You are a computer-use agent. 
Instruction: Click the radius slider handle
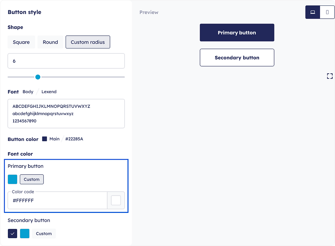coord(38,77)
